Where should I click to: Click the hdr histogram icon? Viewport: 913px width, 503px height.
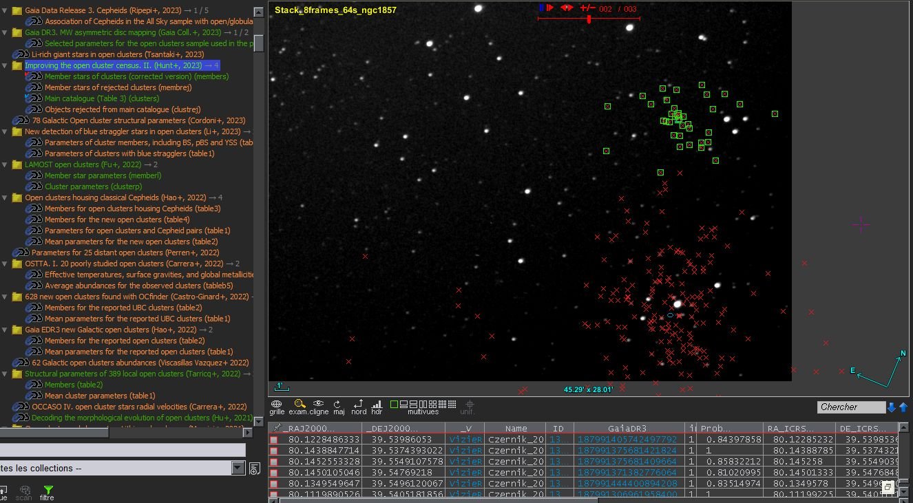click(x=377, y=405)
